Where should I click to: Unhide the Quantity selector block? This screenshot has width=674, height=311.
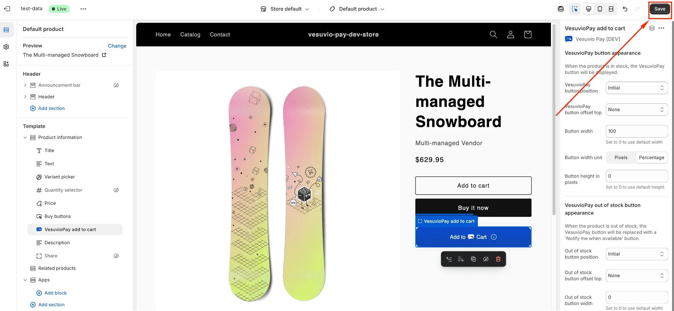pos(116,190)
